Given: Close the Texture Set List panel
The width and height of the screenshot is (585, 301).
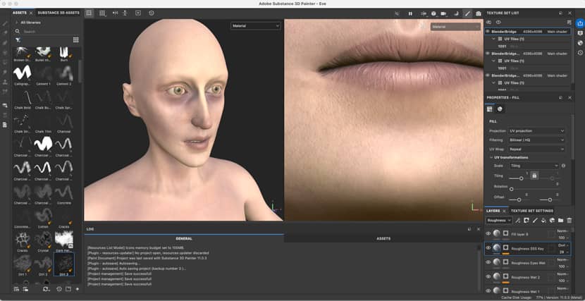Looking at the screenshot, I should (x=569, y=13).
